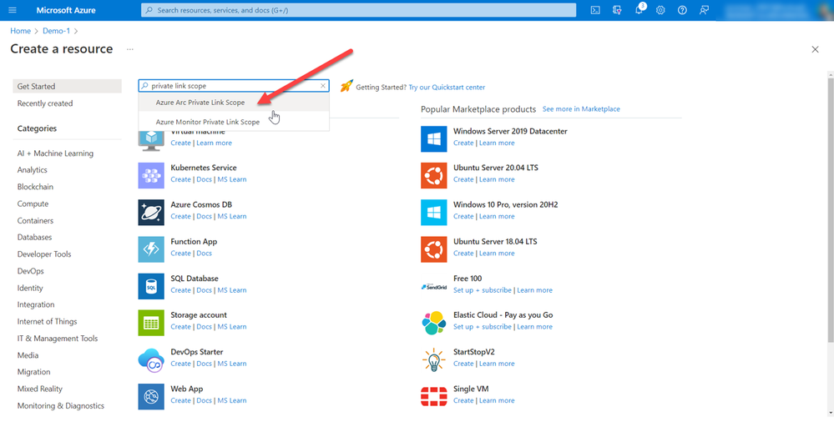Click Create under Kubernetes Service
The width and height of the screenshot is (834, 422).
tap(181, 179)
